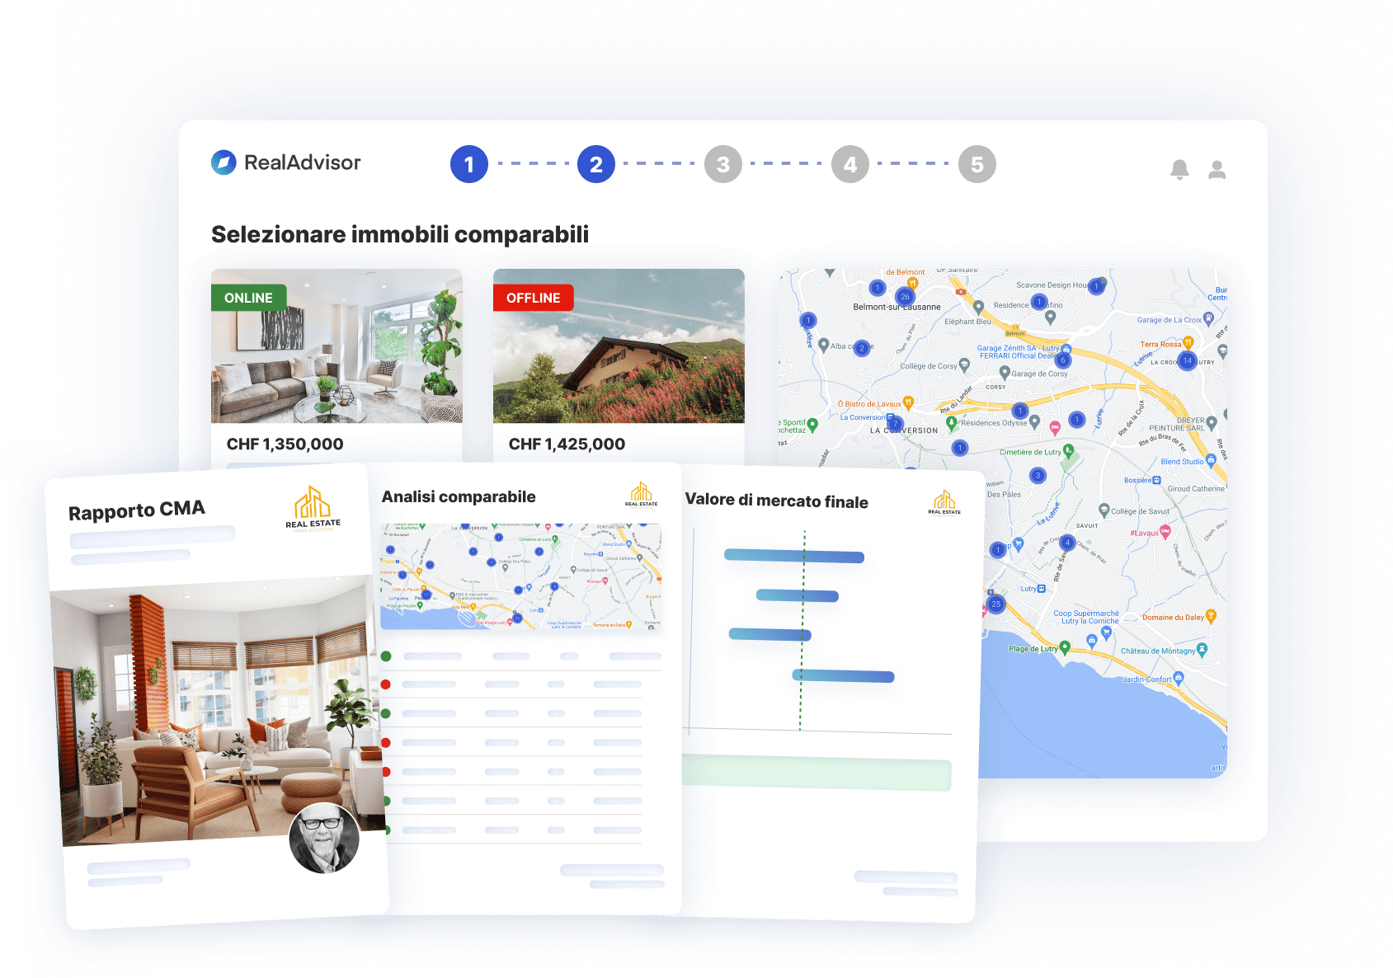Click the RealAdvisor logo
1393x978 pixels.
286,162
